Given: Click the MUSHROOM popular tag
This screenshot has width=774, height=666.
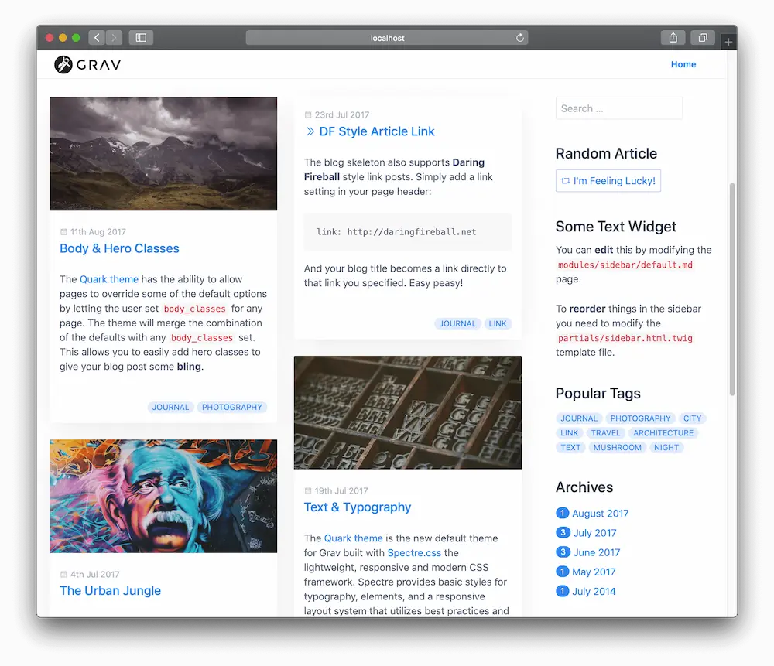Looking at the screenshot, I should 617,448.
